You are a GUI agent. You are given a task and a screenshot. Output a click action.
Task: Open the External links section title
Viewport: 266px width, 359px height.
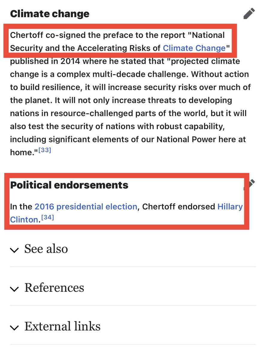click(x=62, y=326)
